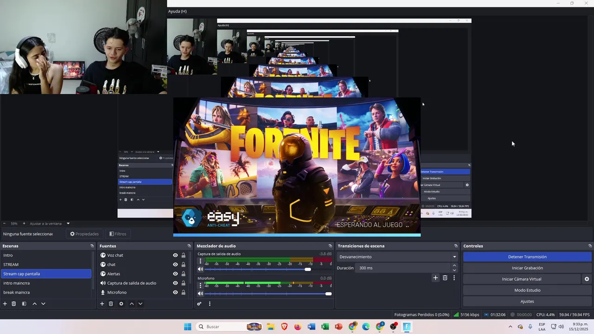The height and width of the screenshot is (334, 594).
Task: Zoom in preview with plus icon
Action: 24,224
